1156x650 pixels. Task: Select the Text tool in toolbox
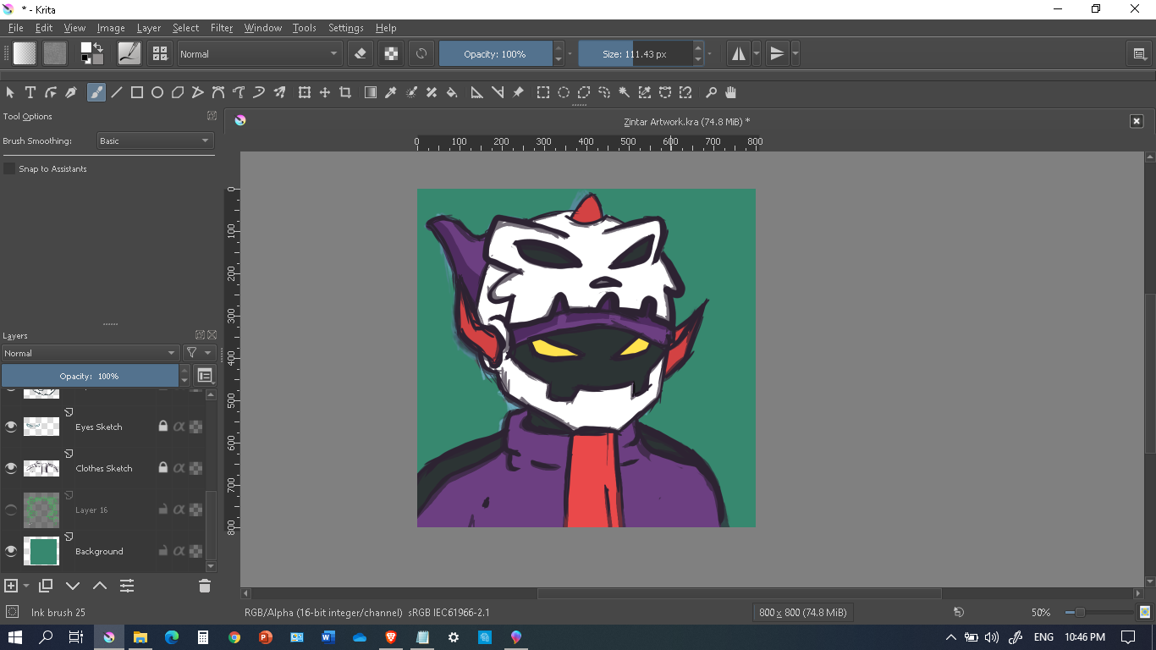[x=30, y=92]
